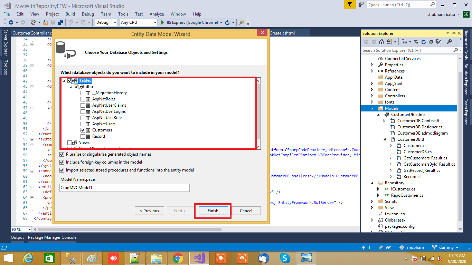472x265 pixels.
Task: Click the Open File folder icon
Action: (x=45, y=22)
